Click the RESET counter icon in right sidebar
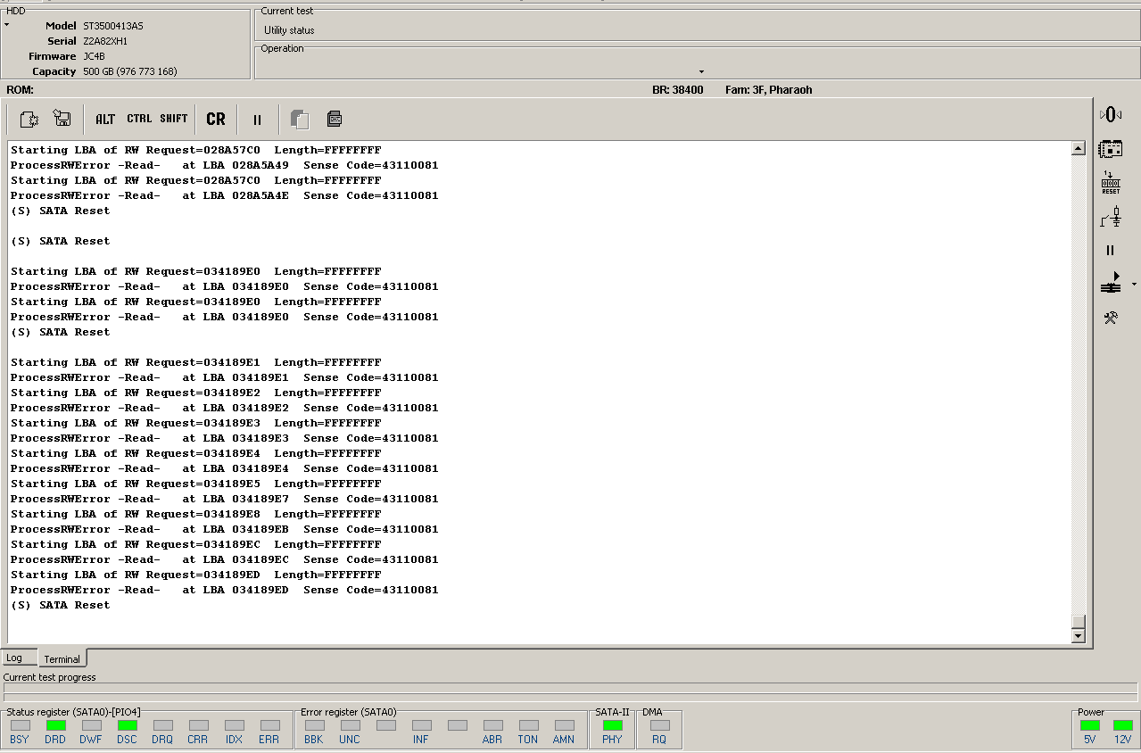This screenshot has width=1141, height=753. click(1111, 183)
